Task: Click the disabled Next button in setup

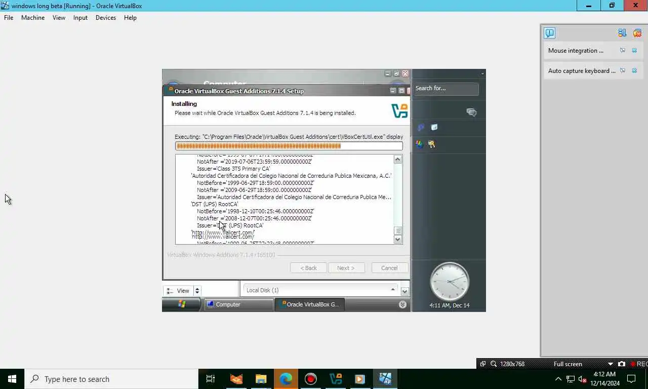Action: [346, 268]
